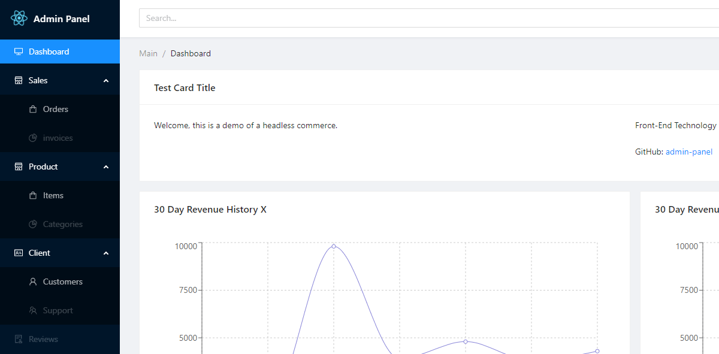Screen dimensions: 719x354
Task: Click the Sales shop icon
Action: (x=19, y=80)
